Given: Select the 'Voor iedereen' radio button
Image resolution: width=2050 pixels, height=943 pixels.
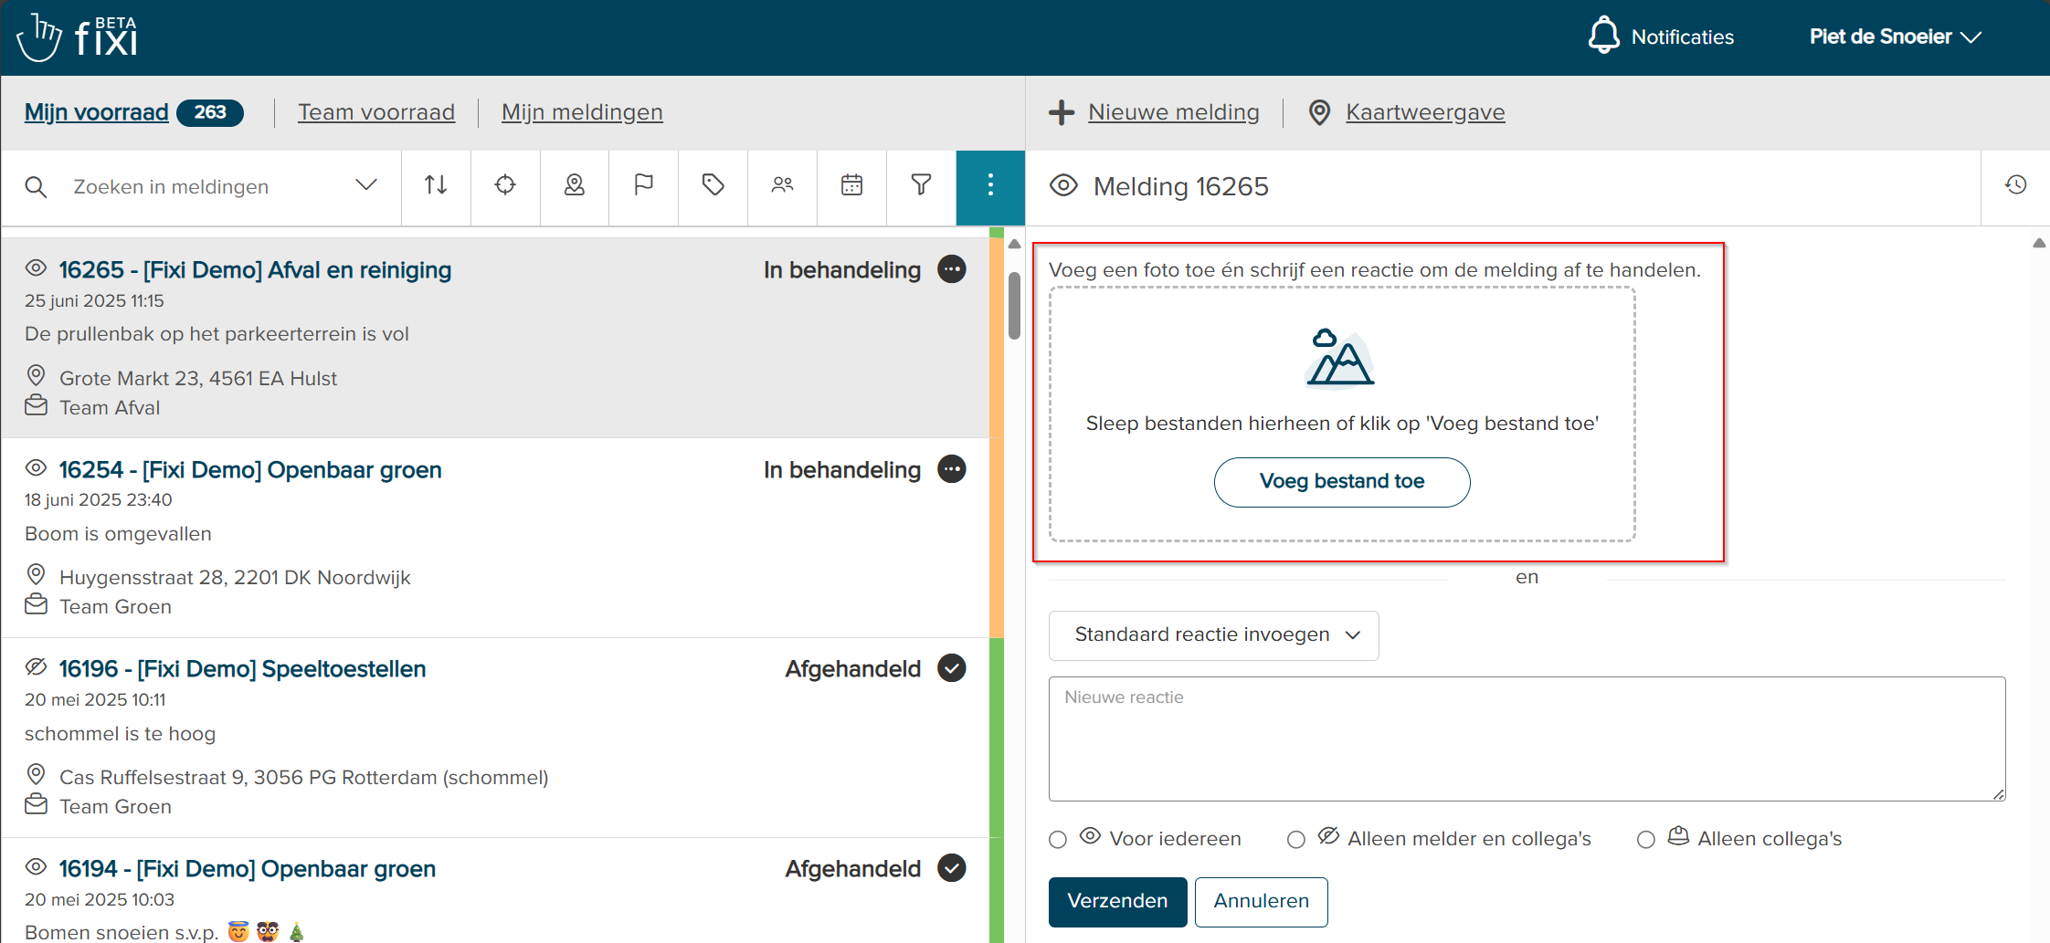Looking at the screenshot, I should pos(1058,840).
